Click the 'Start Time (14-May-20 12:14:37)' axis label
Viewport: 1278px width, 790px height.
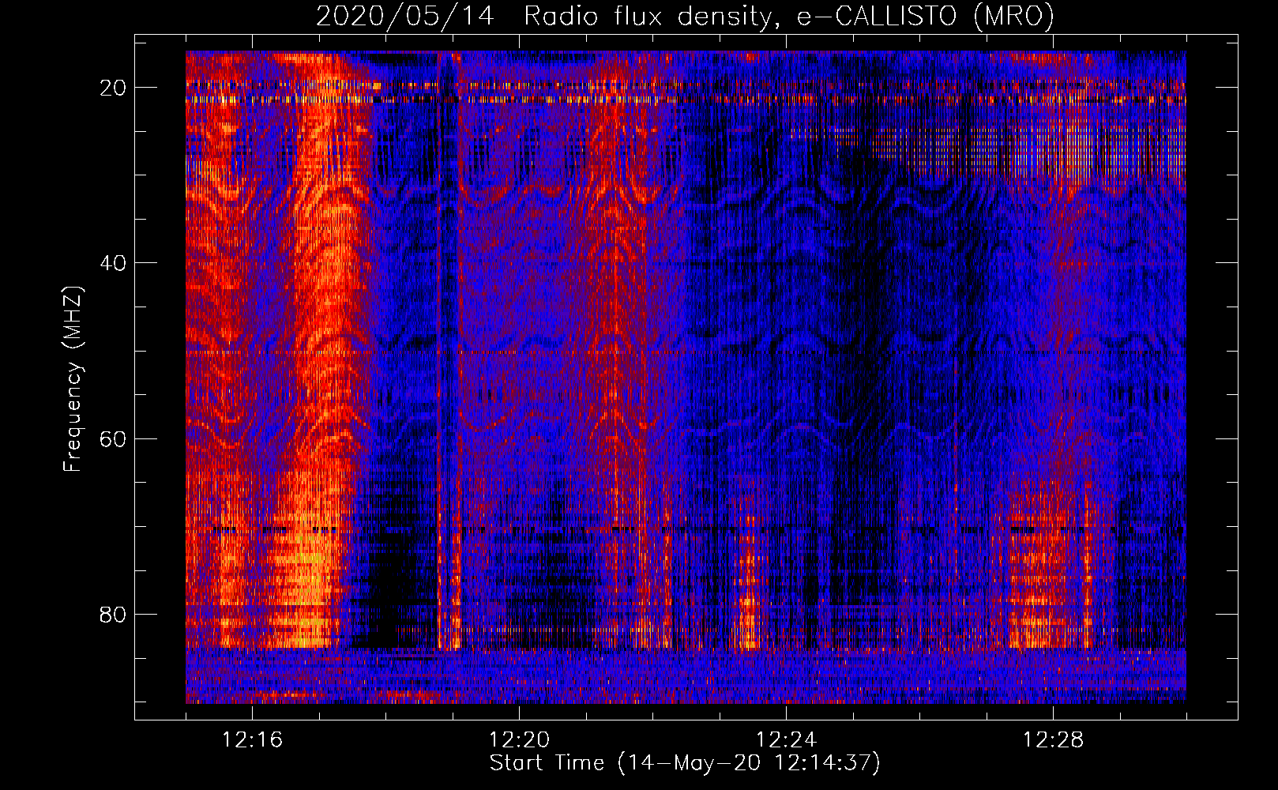click(685, 763)
